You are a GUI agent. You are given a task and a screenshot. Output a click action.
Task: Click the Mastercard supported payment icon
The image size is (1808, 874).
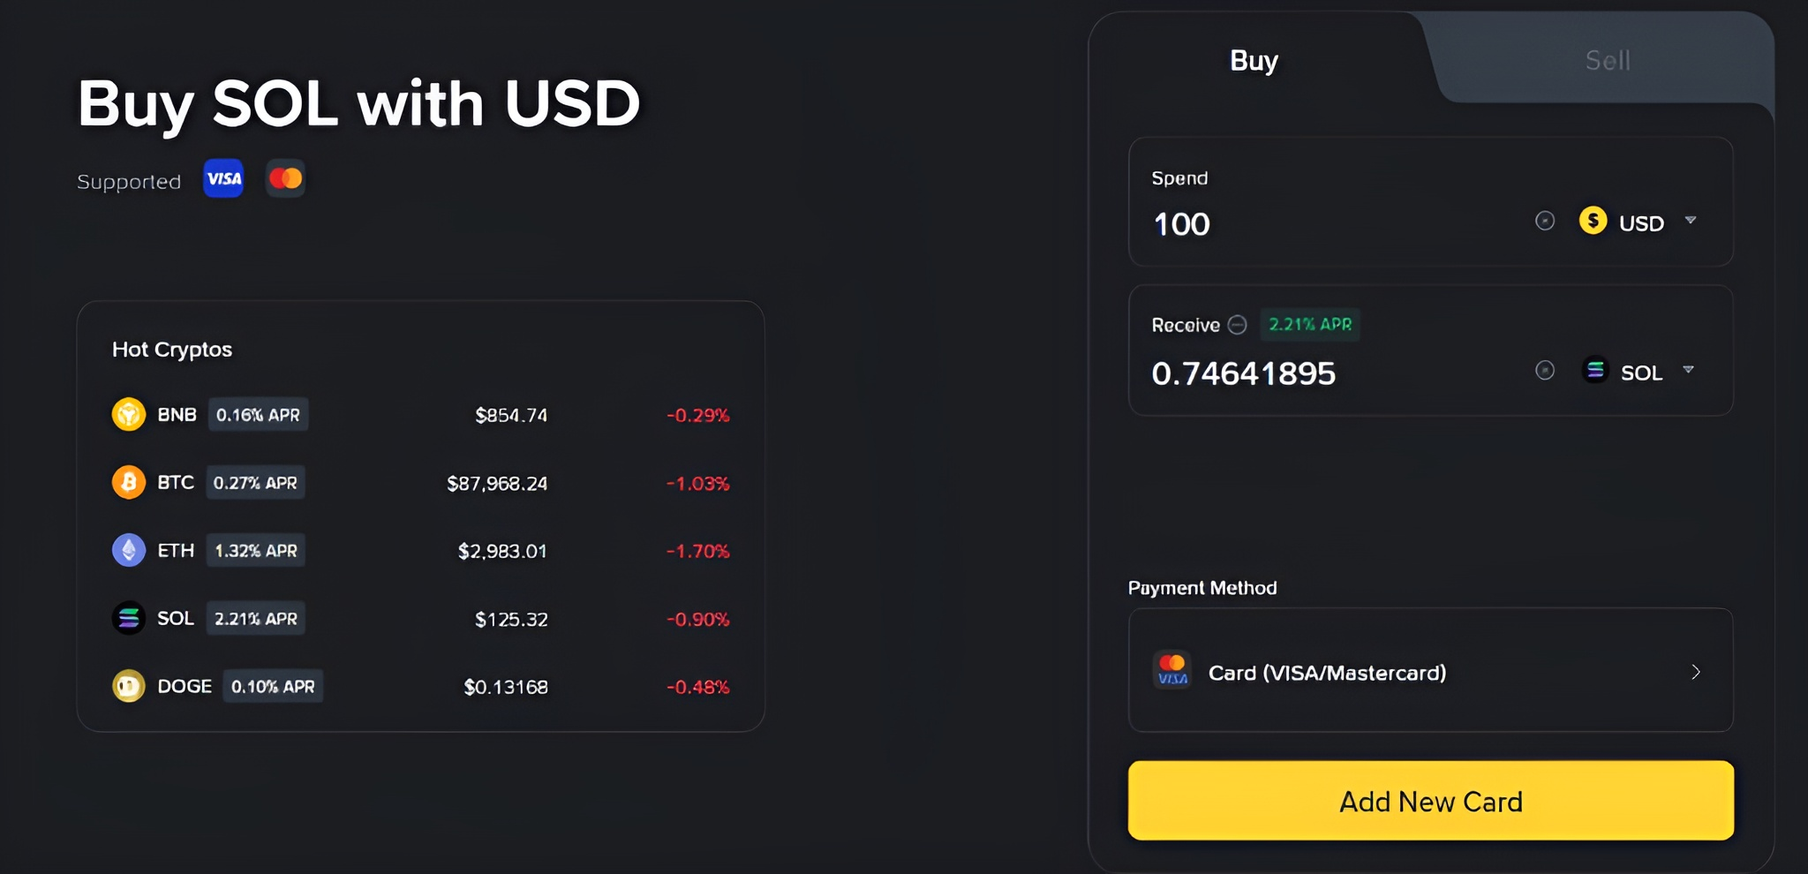285,177
